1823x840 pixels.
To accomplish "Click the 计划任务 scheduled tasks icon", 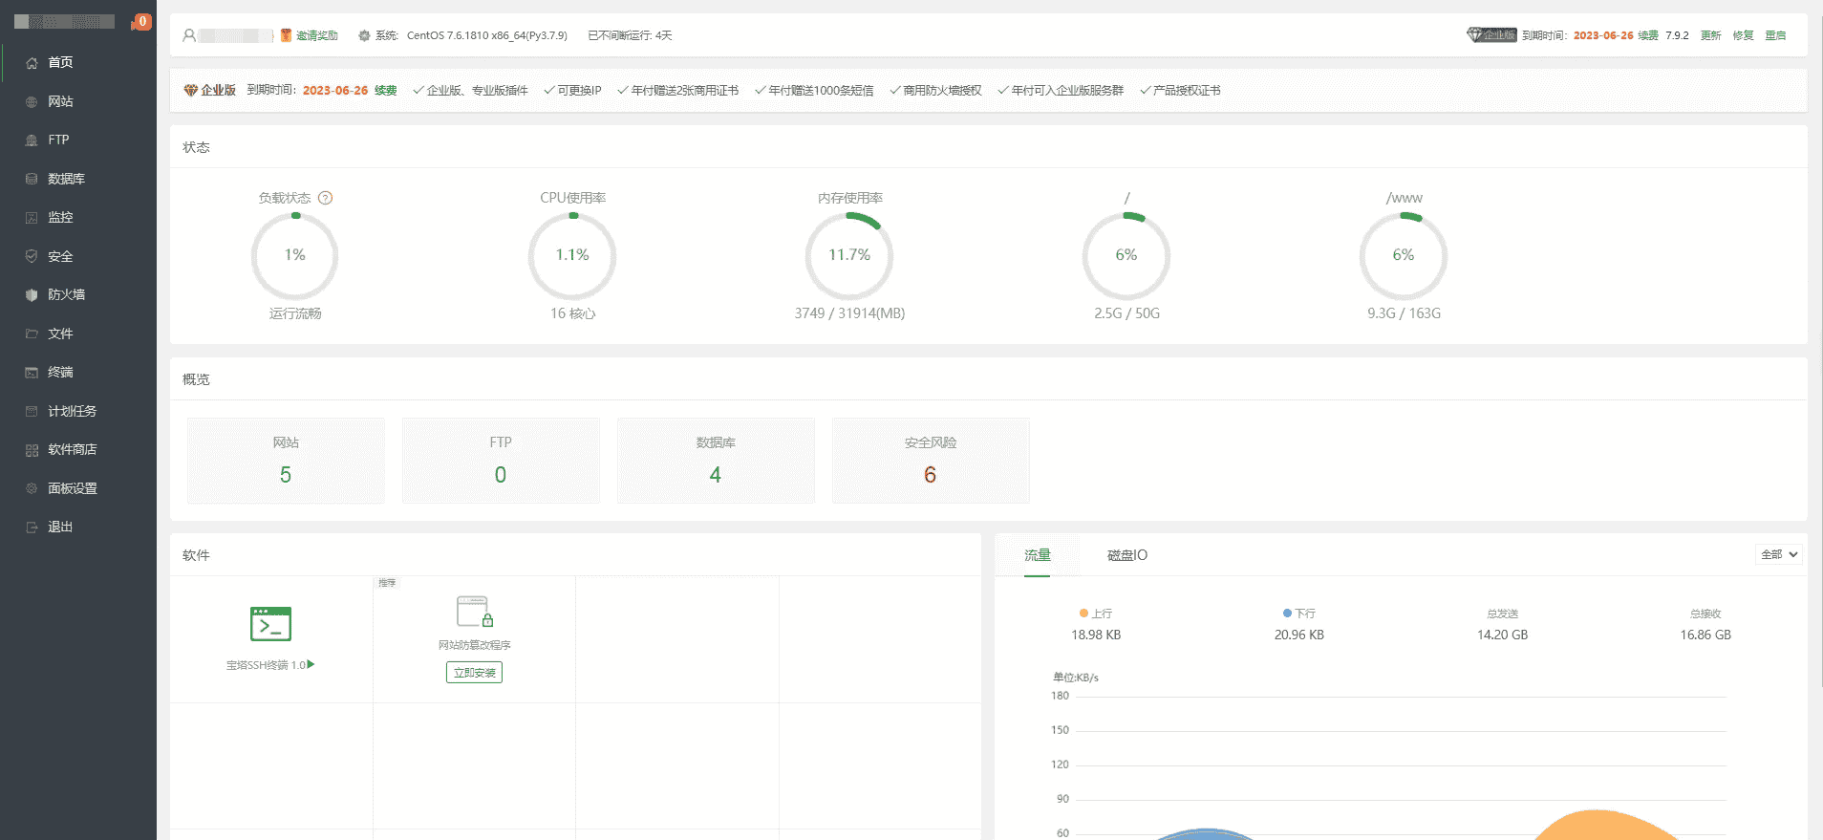I will point(32,411).
